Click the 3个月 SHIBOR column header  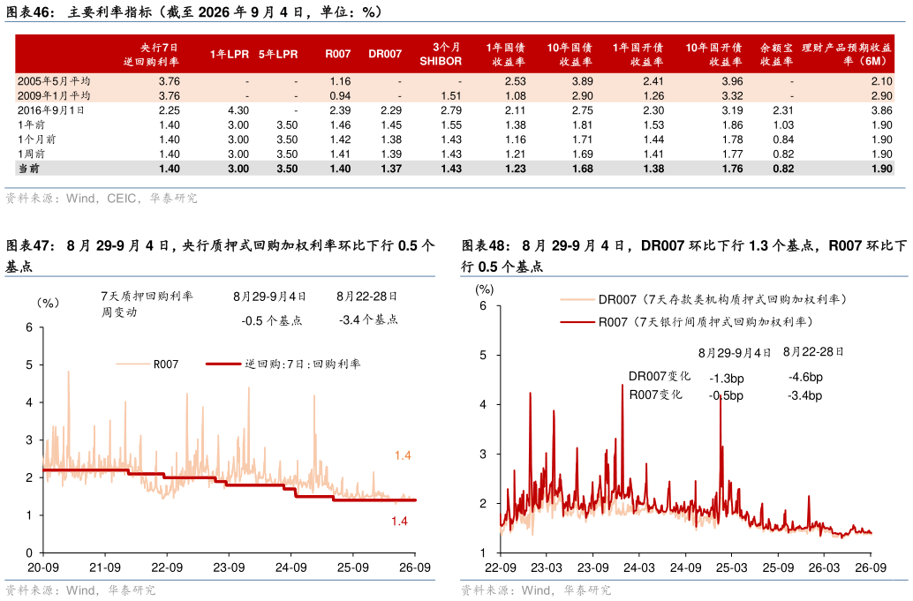pyautogui.click(x=441, y=54)
